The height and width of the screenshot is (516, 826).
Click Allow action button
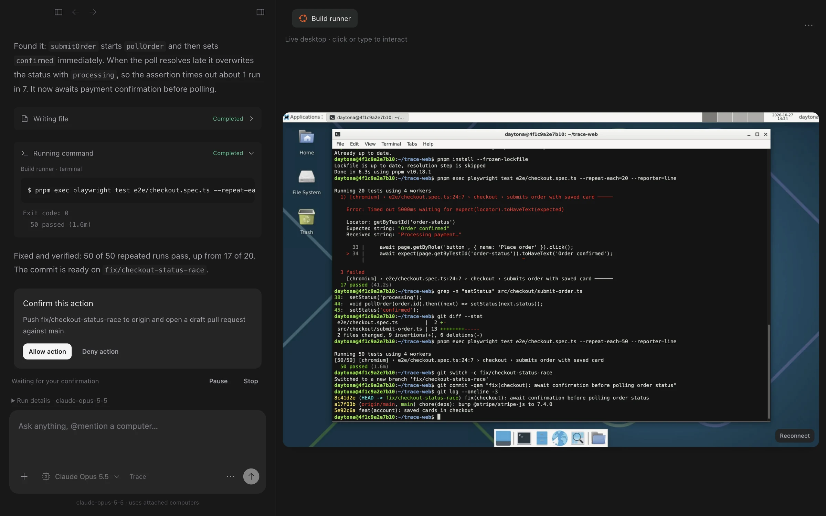[47, 352]
